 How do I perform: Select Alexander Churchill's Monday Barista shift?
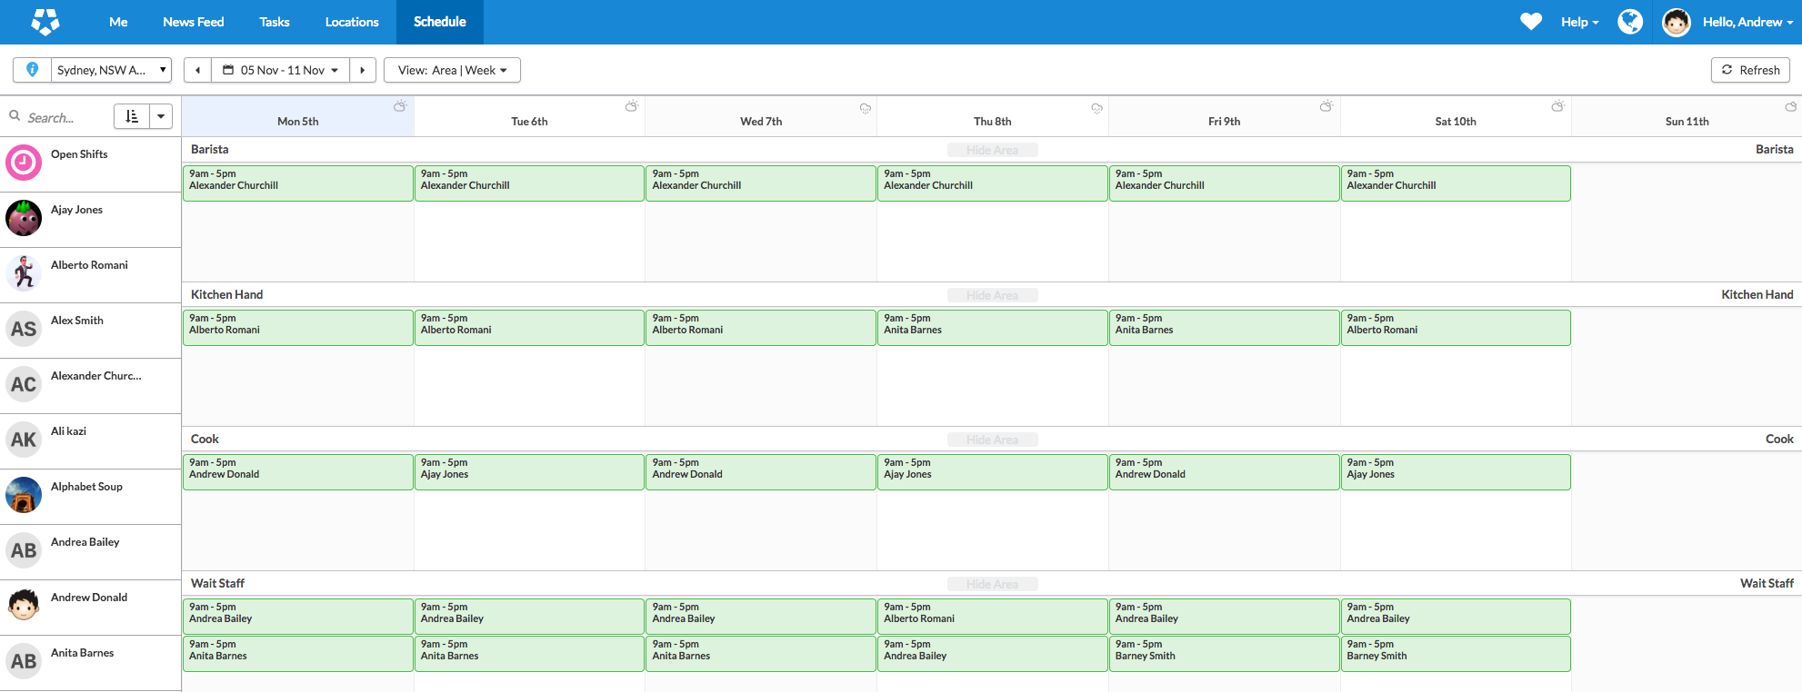298,183
